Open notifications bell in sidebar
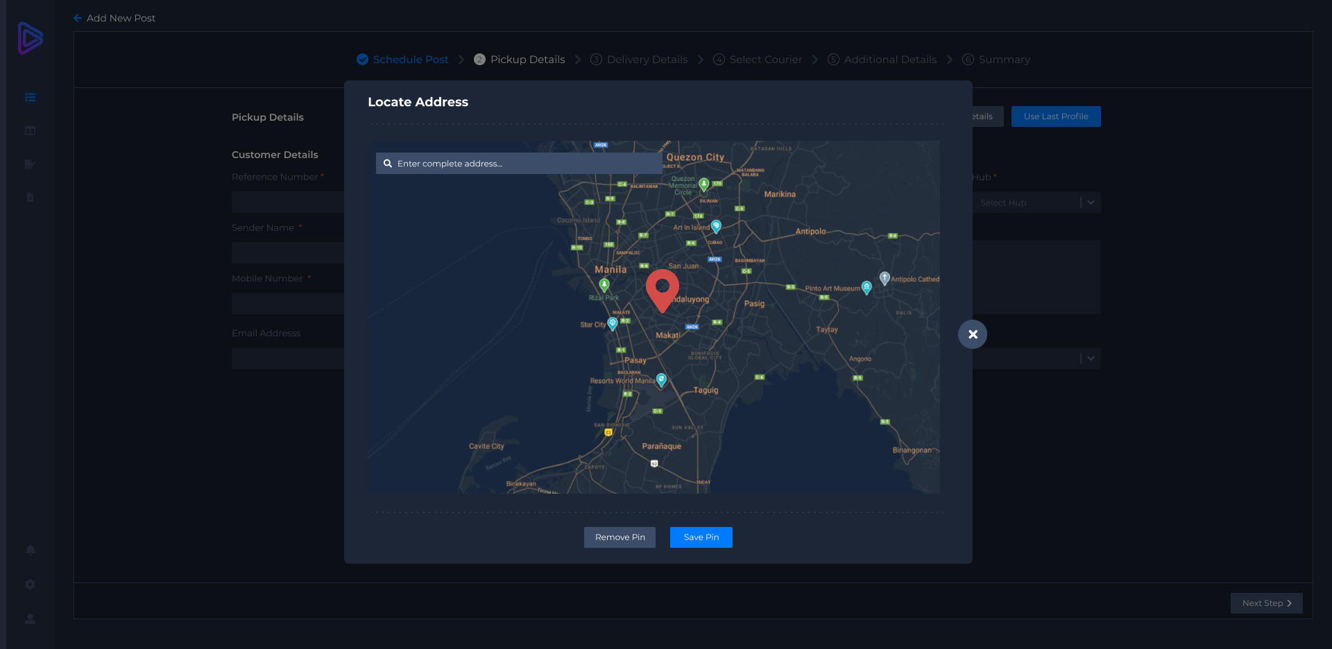The height and width of the screenshot is (649, 1332). (30, 550)
